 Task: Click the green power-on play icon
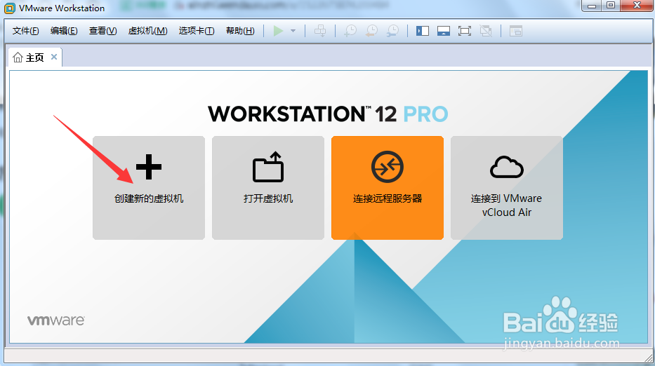click(278, 31)
